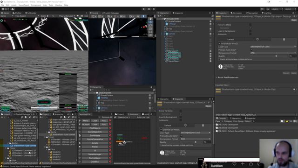
Task: Select TowerBase favorite entry
Action: [95, 136]
